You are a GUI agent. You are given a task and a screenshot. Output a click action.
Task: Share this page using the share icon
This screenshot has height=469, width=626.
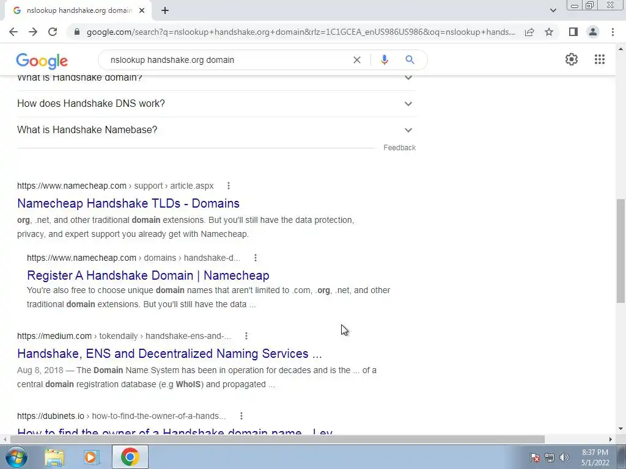pos(529,32)
